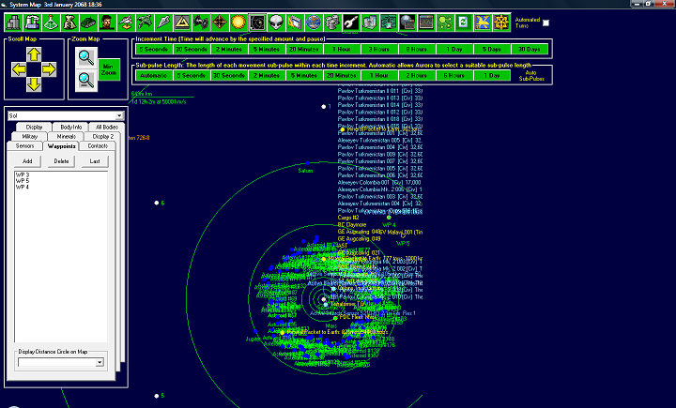Click the green connected nodes icon

click(445, 23)
